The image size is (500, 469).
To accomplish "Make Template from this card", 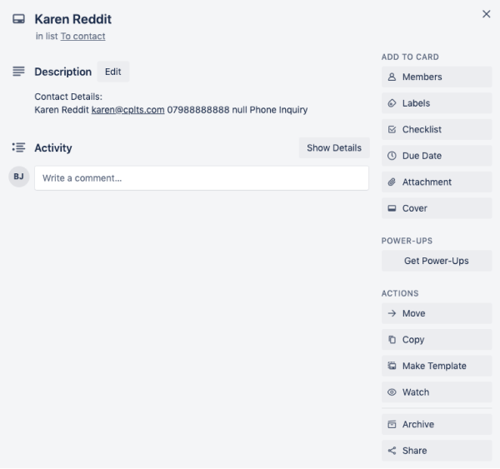I will (x=436, y=366).
